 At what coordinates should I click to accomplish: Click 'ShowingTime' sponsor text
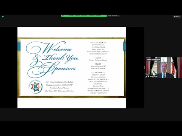(98, 86)
